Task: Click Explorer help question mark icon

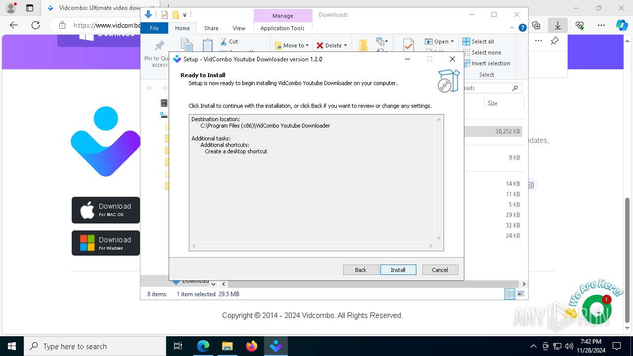Action: 522,28
